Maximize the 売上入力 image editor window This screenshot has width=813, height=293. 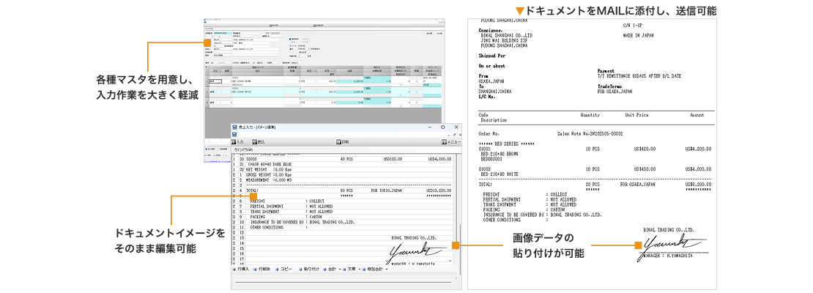pos(442,127)
